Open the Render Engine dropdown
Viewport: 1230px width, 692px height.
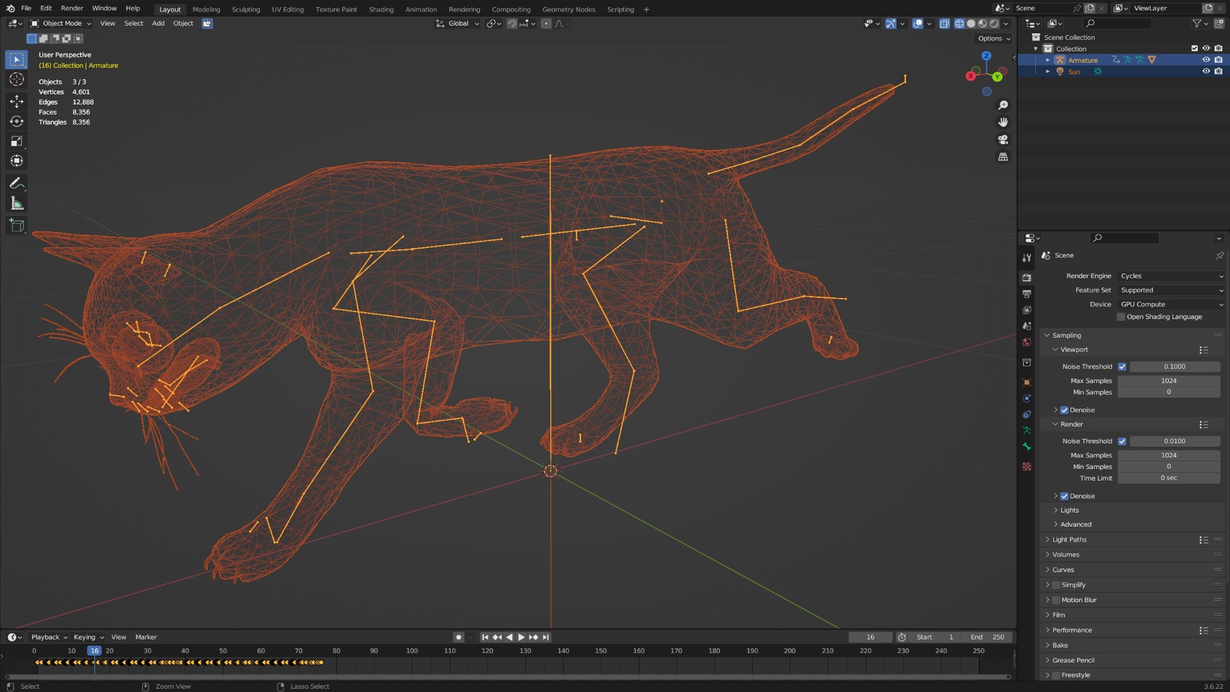tap(1171, 276)
